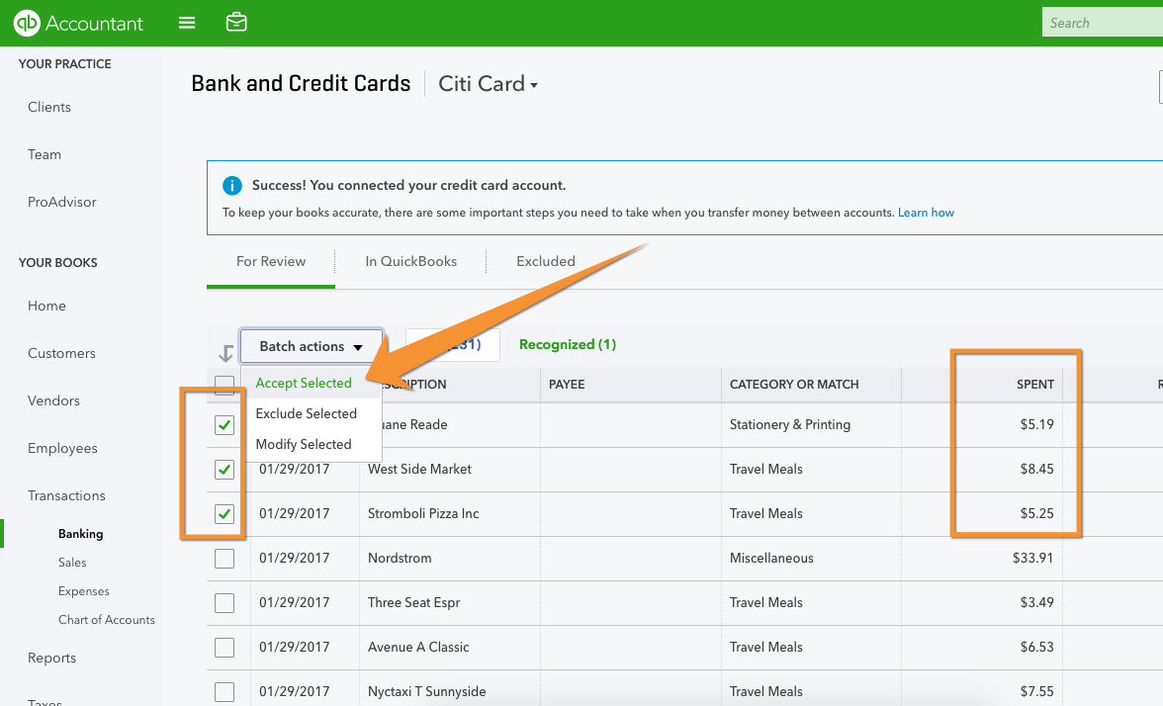Switch to the Excluded tab
The height and width of the screenshot is (706, 1163).
coord(546,261)
